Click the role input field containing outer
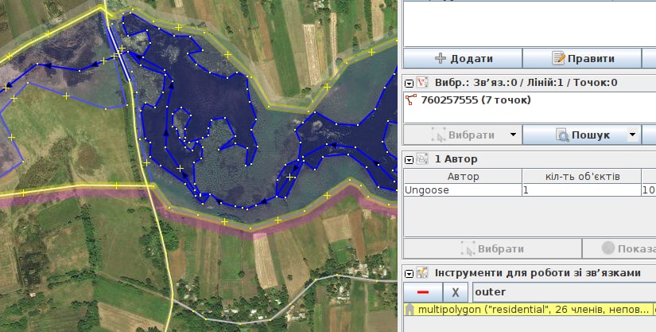 (x=564, y=292)
